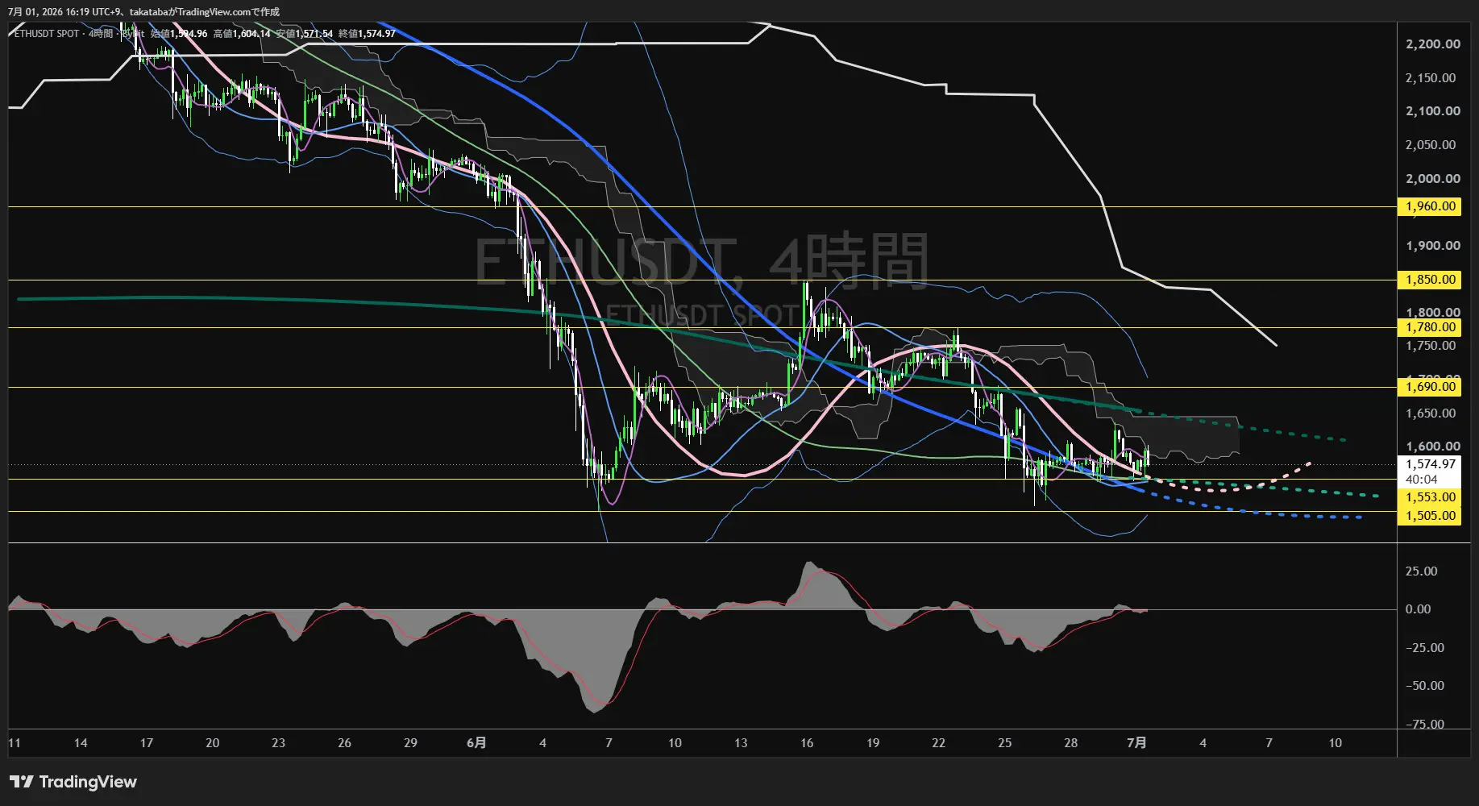Click the 11 date label on time axis

tap(15, 743)
